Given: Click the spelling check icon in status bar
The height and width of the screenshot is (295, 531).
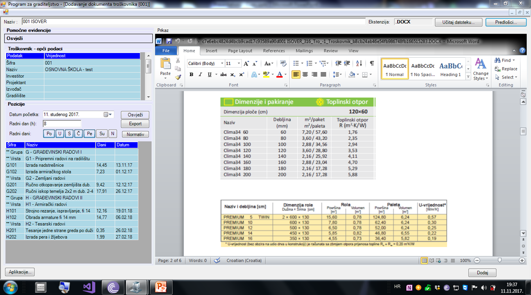Looking at the screenshot, I should point(217,261).
